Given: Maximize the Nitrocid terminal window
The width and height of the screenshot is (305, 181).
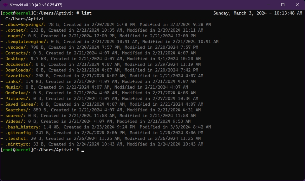Looking at the screenshot, I should 283,5.
